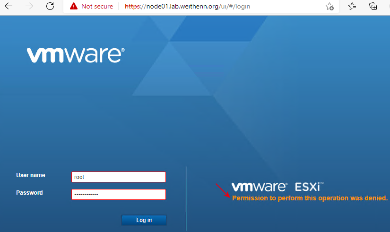The image size is (390, 232).
Task: Go back in the browser
Action: (x=9, y=6)
